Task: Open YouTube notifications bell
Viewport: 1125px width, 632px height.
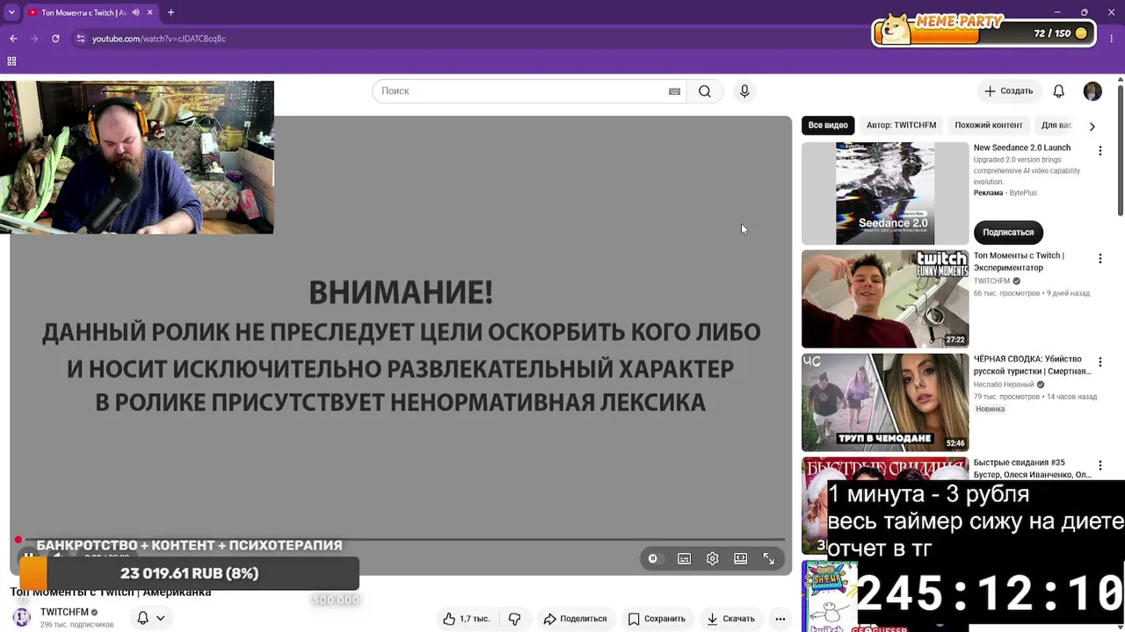Action: click(1059, 91)
